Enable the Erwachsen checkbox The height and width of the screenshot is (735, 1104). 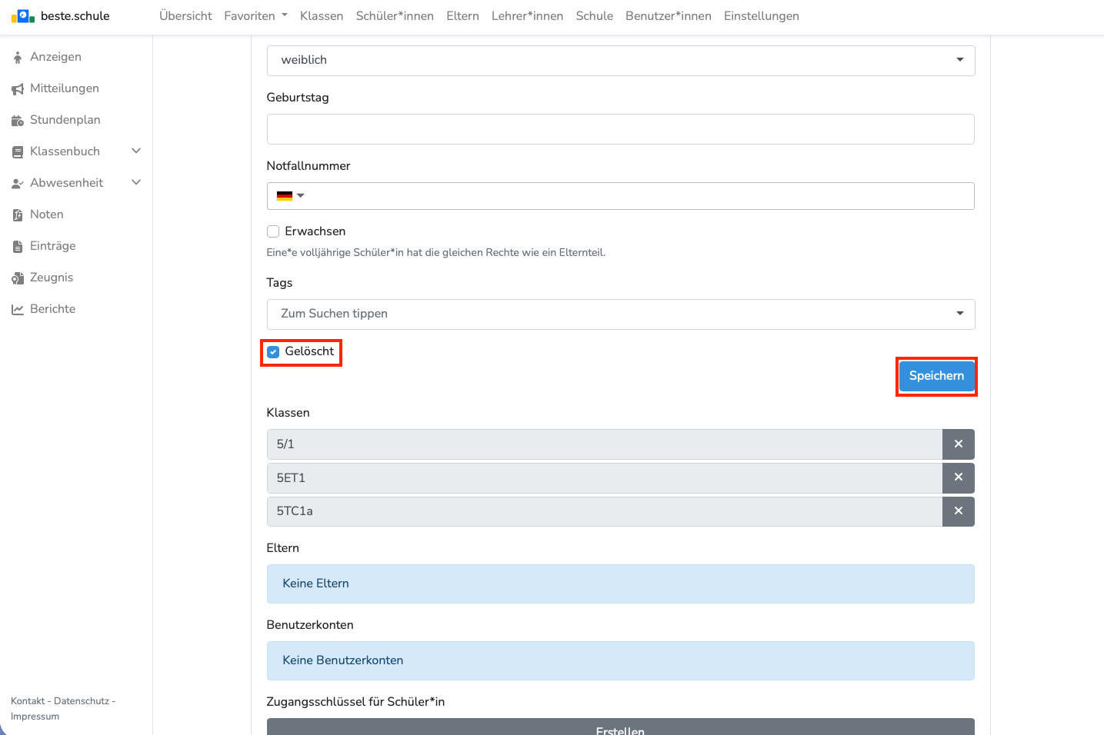(x=273, y=231)
